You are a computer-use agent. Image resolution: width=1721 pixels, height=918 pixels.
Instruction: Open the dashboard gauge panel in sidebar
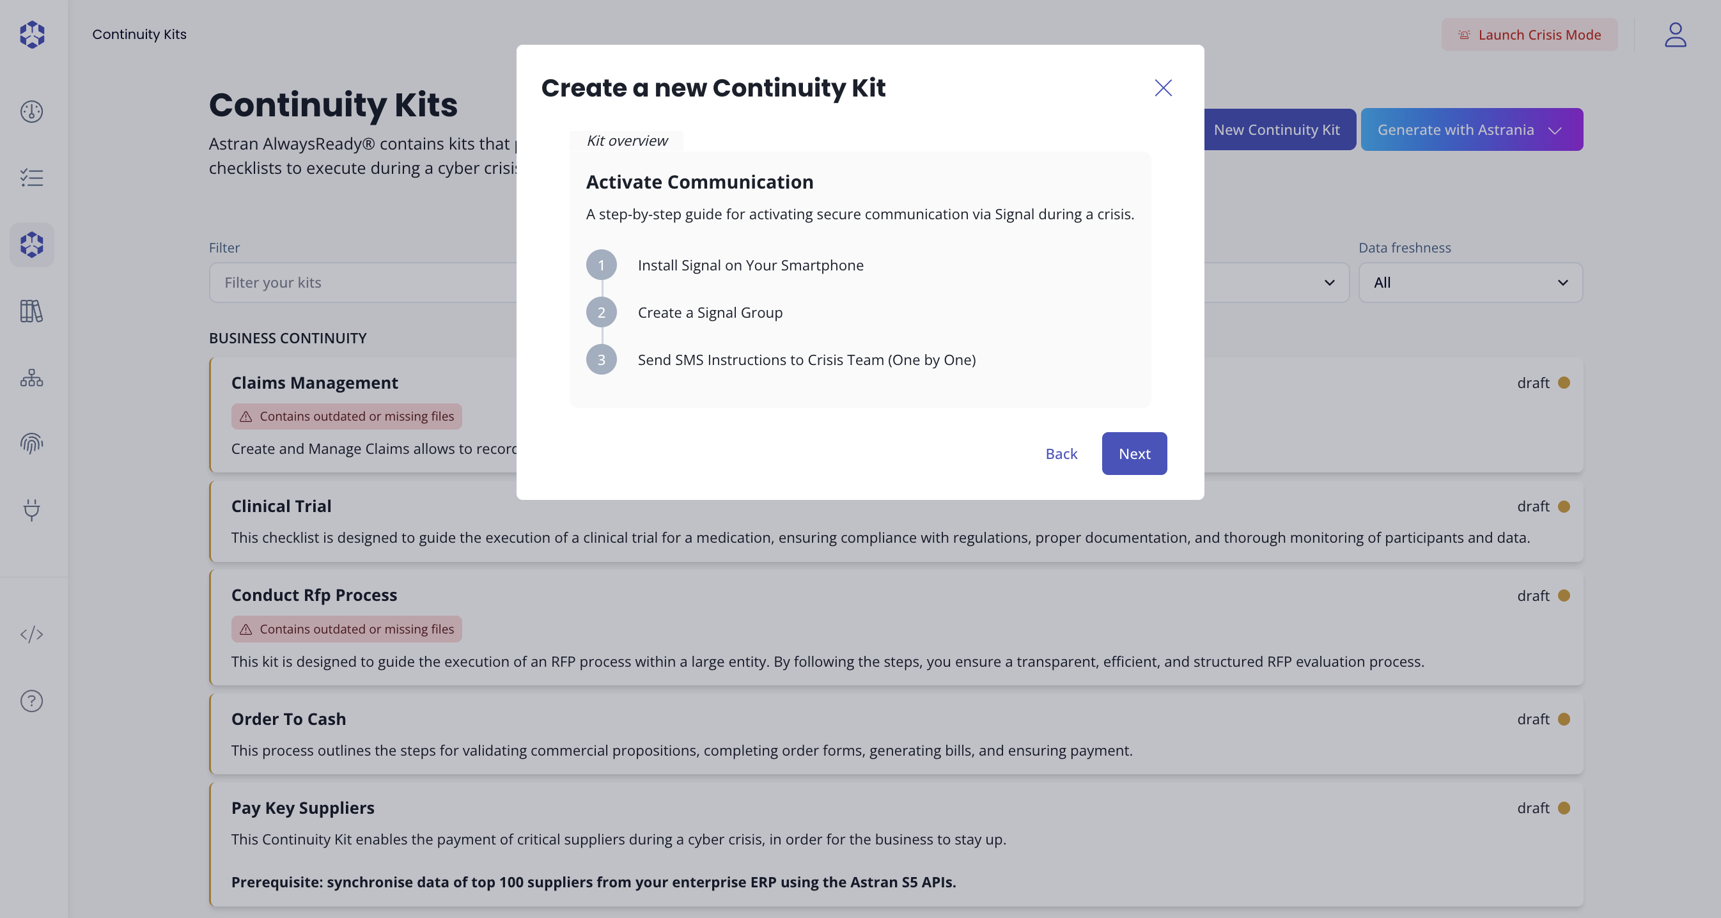(31, 112)
